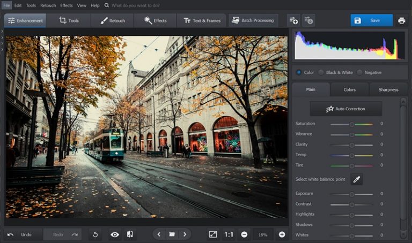
Task: Click the Highlights slider handle
Action: coord(351,215)
